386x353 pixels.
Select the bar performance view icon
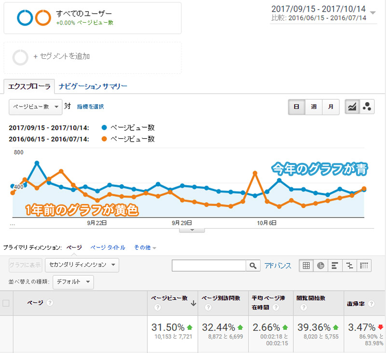coord(335,265)
